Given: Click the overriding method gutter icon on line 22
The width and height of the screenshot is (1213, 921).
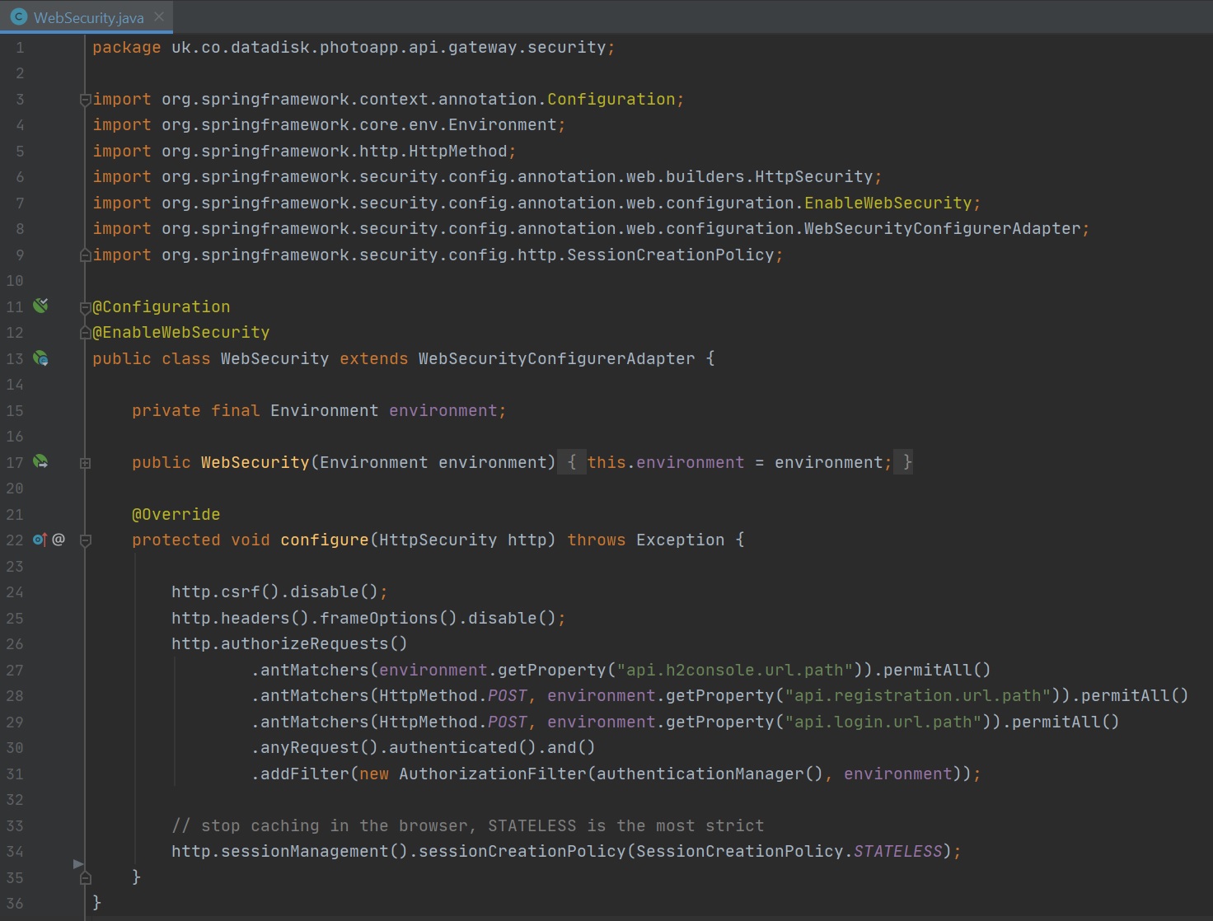Looking at the screenshot, I should 40,540.
